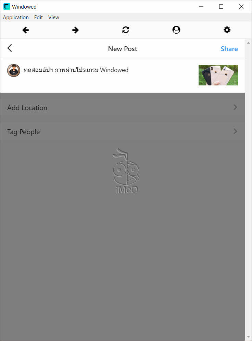Click the user avatar picture

click(14, 70)
